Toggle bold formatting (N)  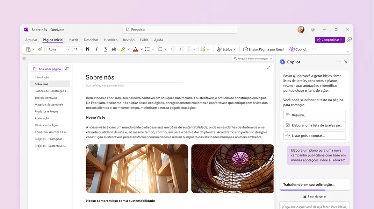[87, 49]
